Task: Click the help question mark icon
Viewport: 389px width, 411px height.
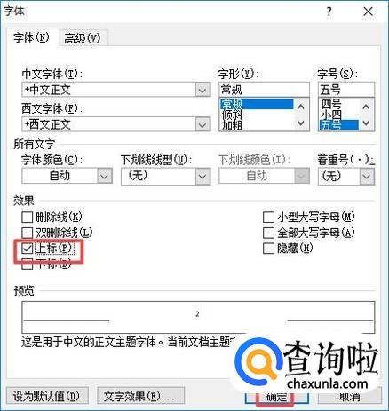Action: pyautogui.click(x=329, y=12)
